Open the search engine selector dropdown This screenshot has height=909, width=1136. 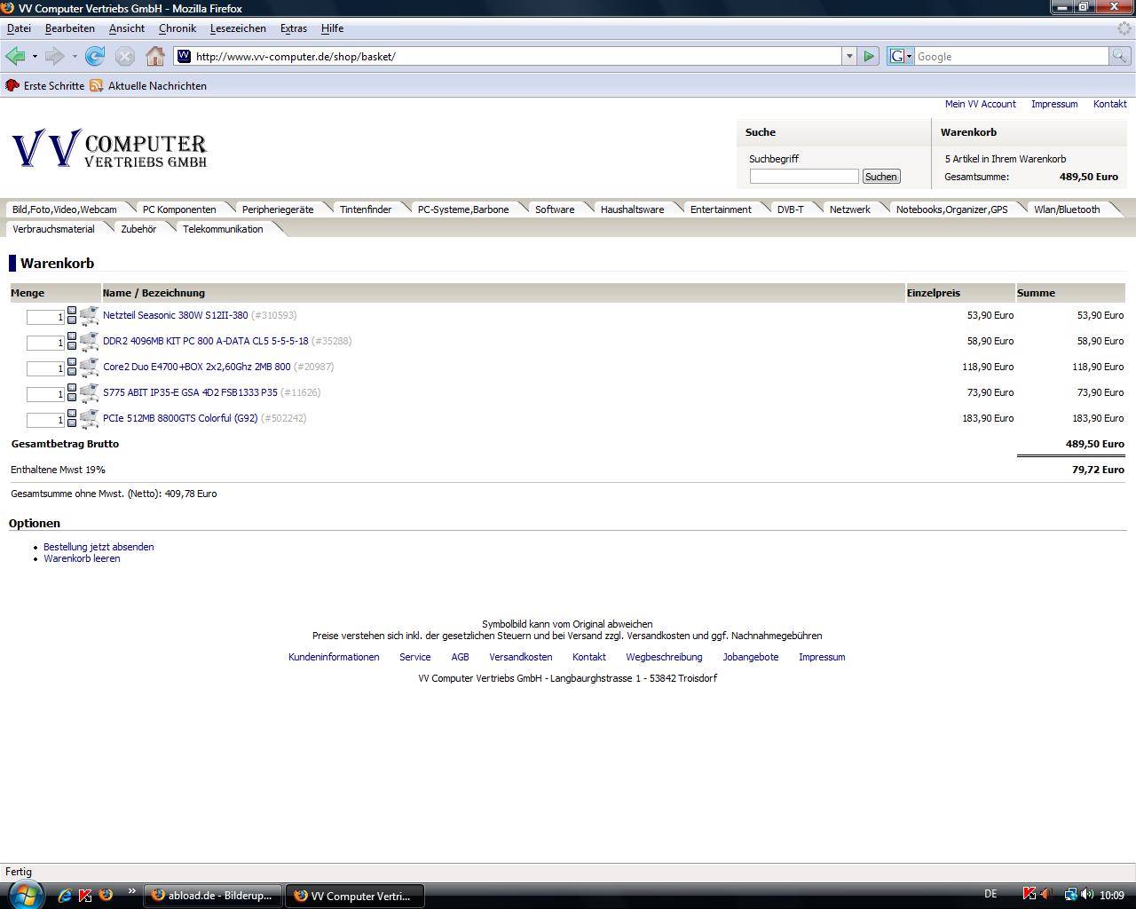901,56
